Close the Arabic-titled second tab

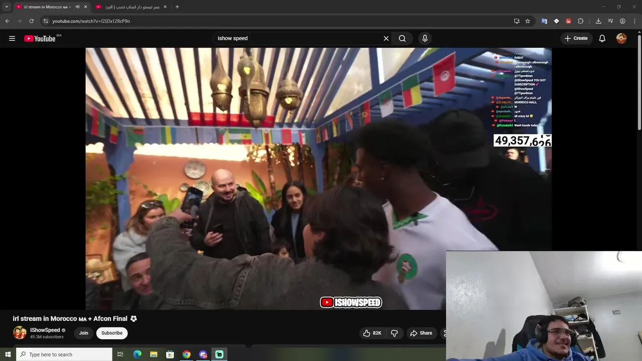(165, 7)
